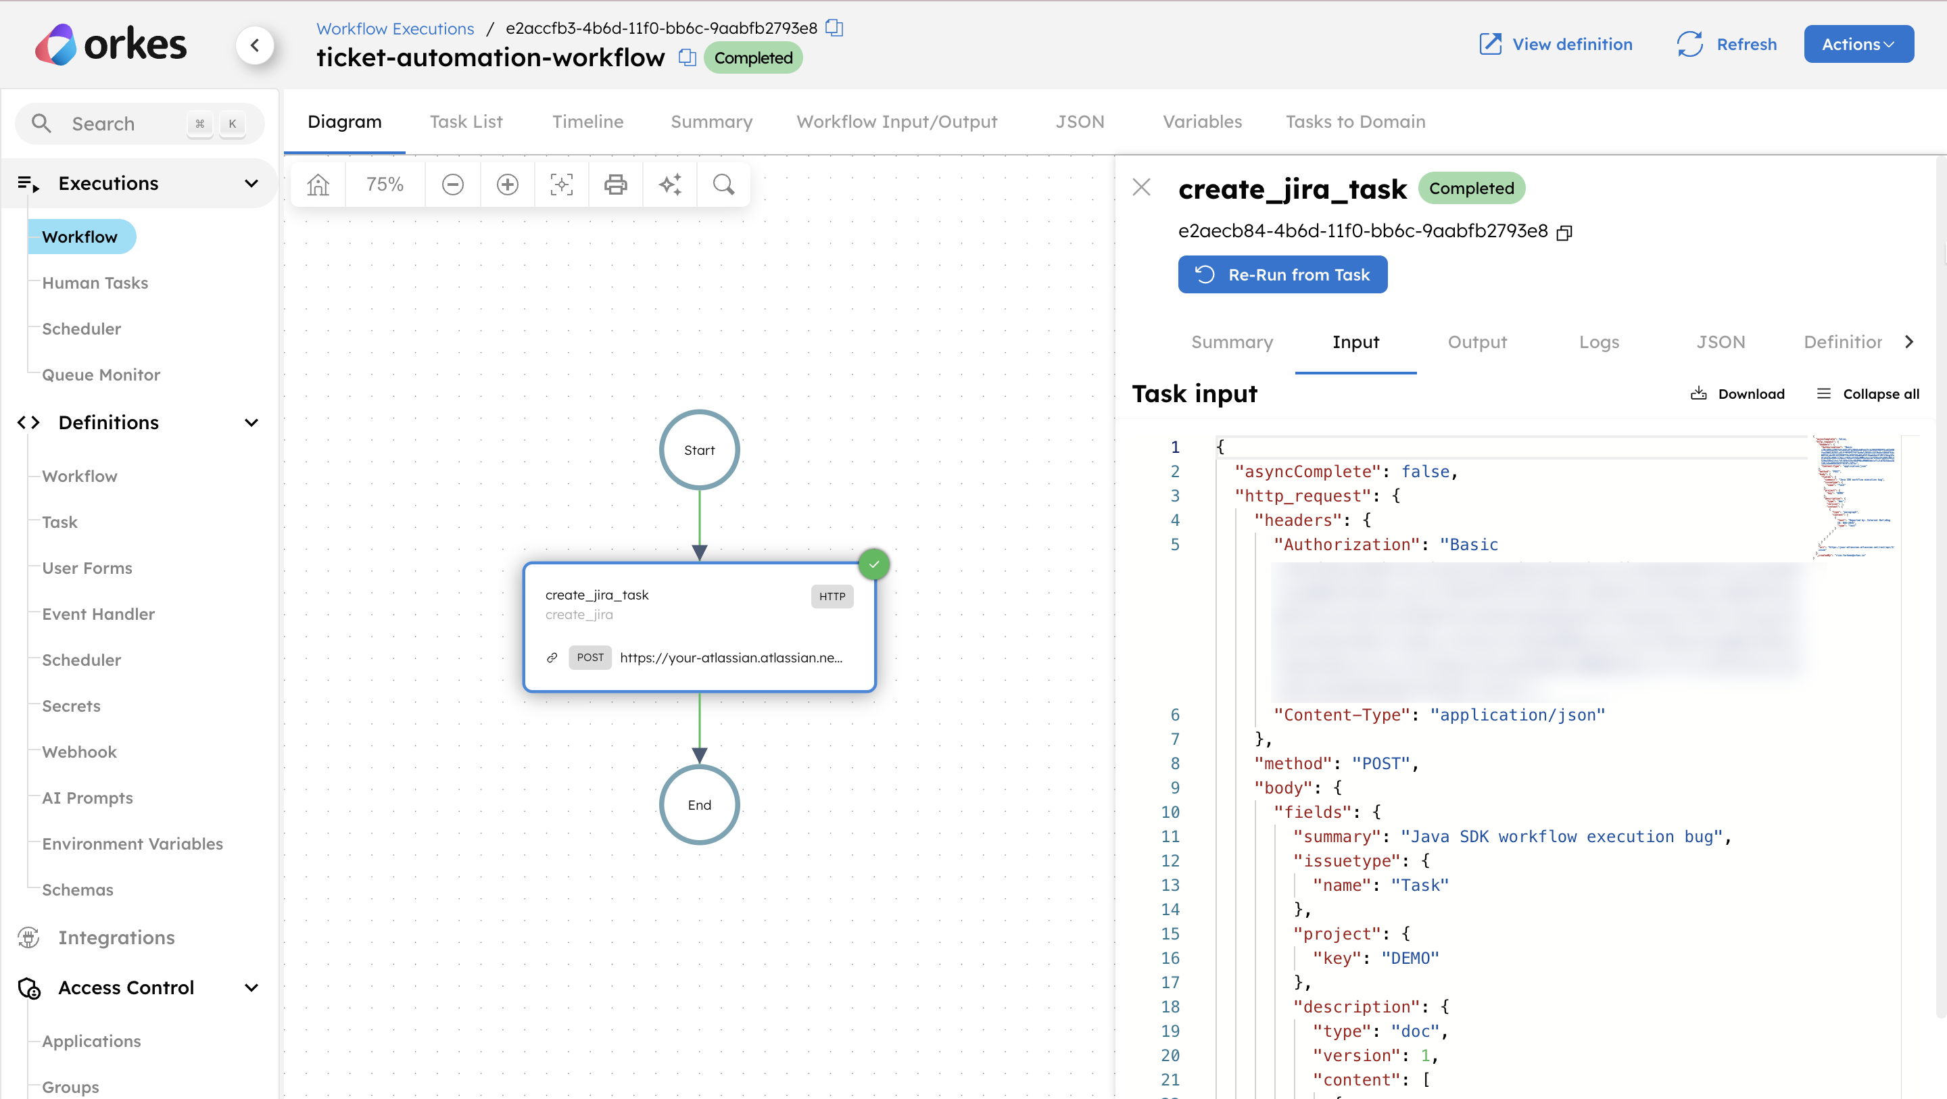Collapse the Executions section chevron
1947x1099 pixels.
coord(251,184)
